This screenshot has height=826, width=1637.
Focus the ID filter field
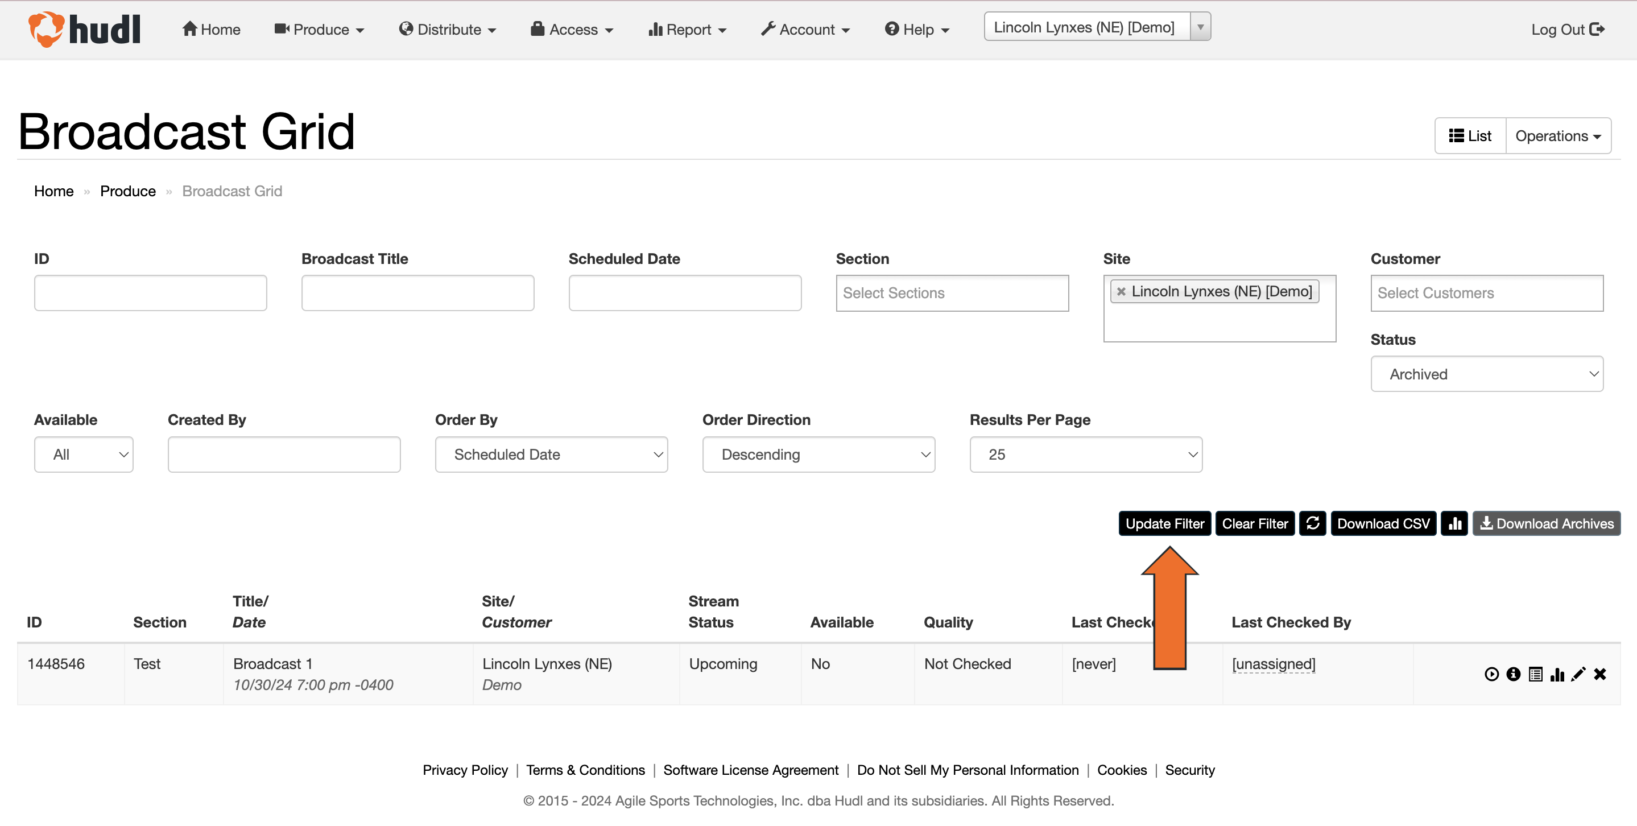coord(151,293)
